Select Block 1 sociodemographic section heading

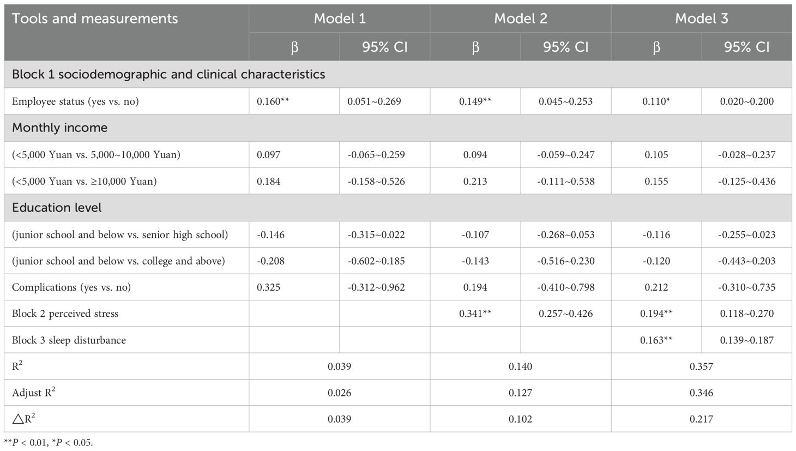click(x=168, y=75)
